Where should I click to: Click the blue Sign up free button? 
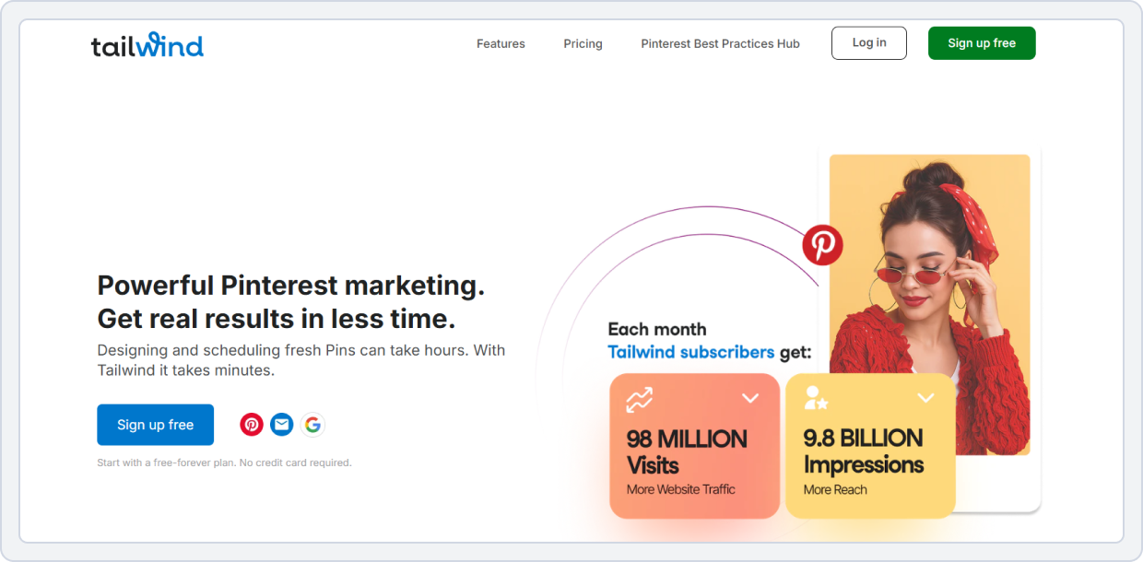click(155, 425)
